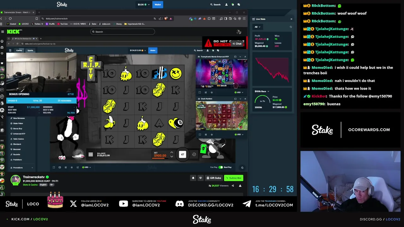Expand the $100k Race dropdown

[262, 91]
